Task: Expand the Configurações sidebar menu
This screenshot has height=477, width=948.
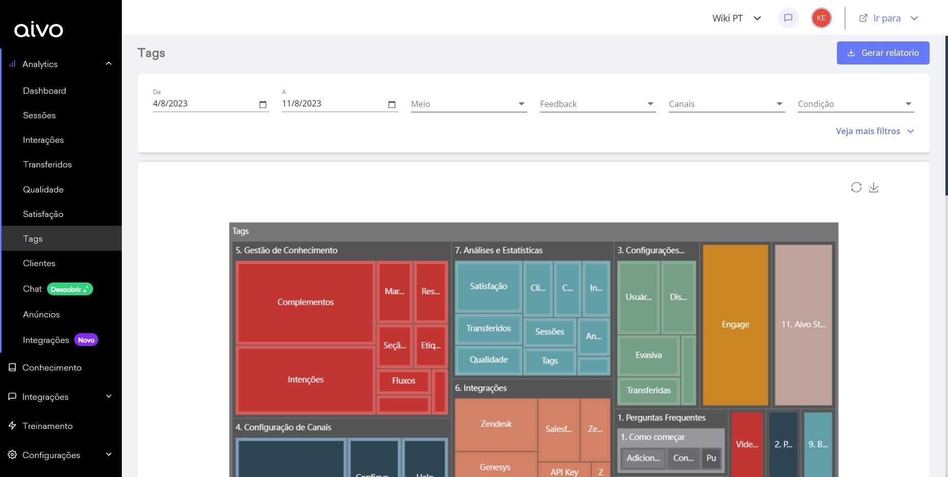Action: pos(109,455)
